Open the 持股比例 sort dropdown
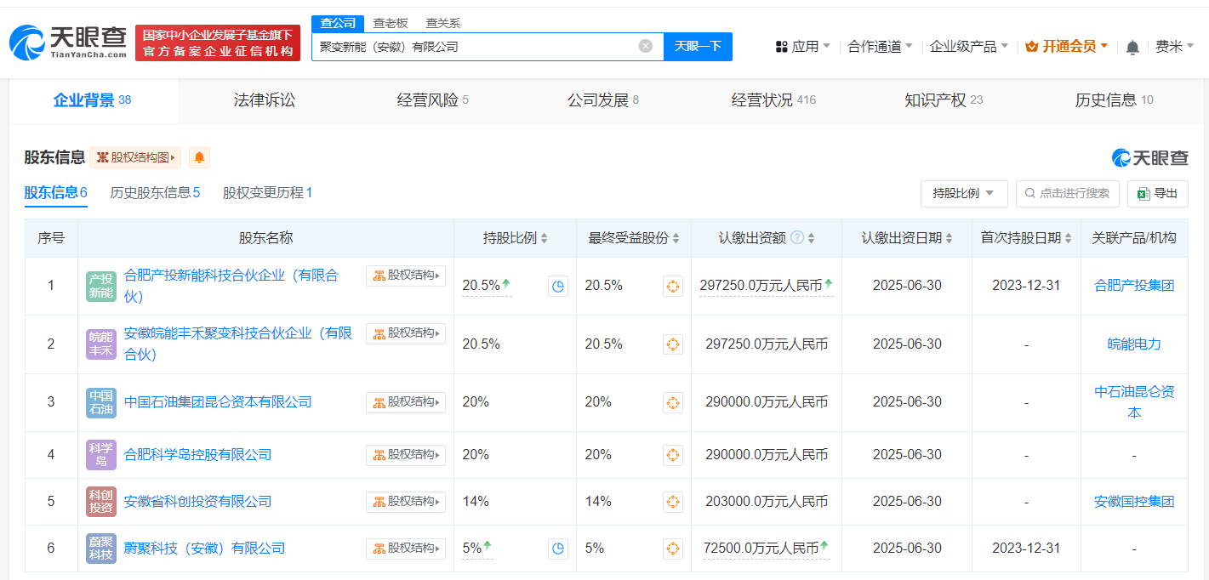Viewport: 1209px width, 580px height. (x=962, y=193)
